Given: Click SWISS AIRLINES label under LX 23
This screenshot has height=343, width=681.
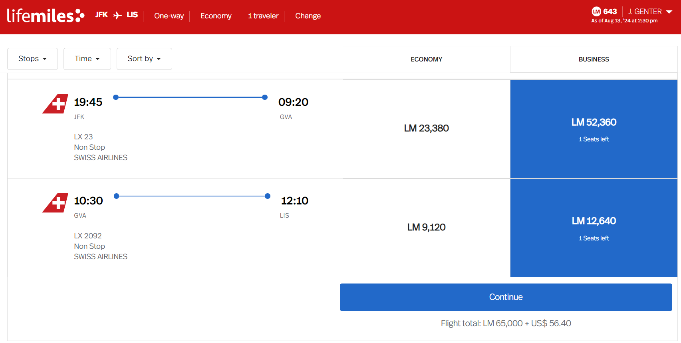Looking at the screenshot, I should tap(101, 158).
